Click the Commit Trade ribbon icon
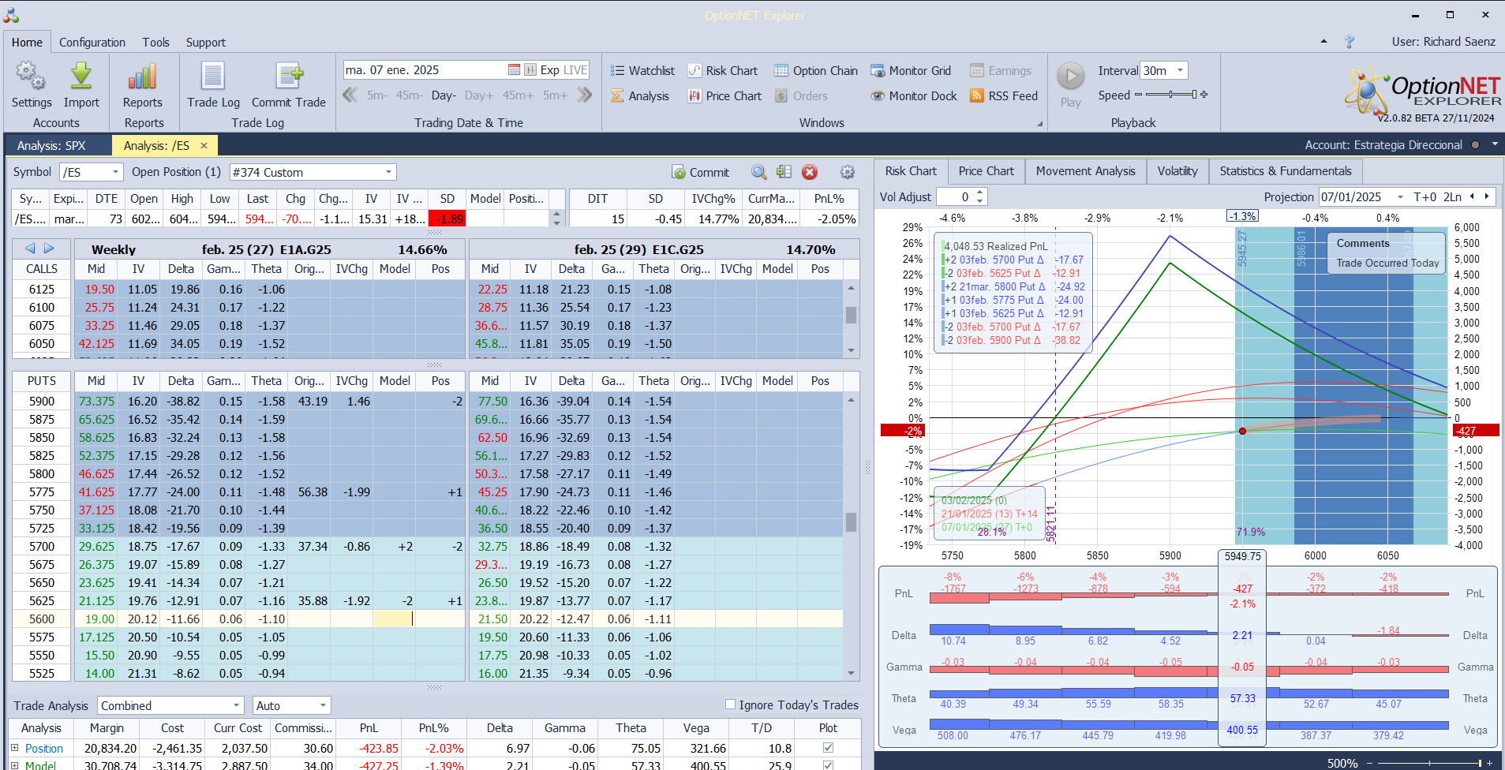The image size is (1505, 770). pos(289,85)
